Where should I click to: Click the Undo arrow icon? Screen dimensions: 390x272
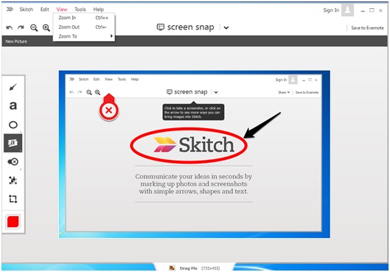click(9, 27)
